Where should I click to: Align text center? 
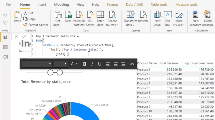[116, 64]
